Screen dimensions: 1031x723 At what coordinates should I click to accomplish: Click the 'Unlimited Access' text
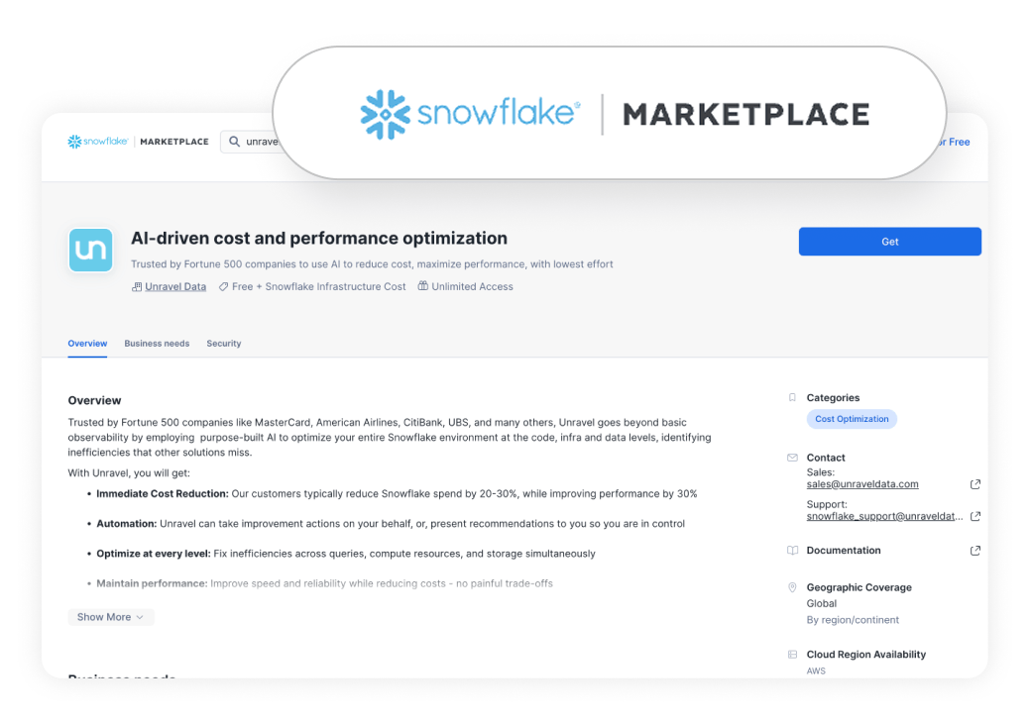pos(472,287)
